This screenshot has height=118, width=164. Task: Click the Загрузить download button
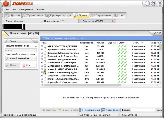point(49,110)
